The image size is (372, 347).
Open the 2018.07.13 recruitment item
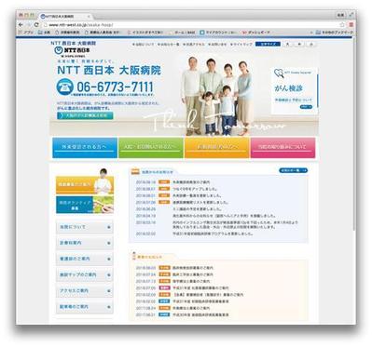(x=191, y=281)
